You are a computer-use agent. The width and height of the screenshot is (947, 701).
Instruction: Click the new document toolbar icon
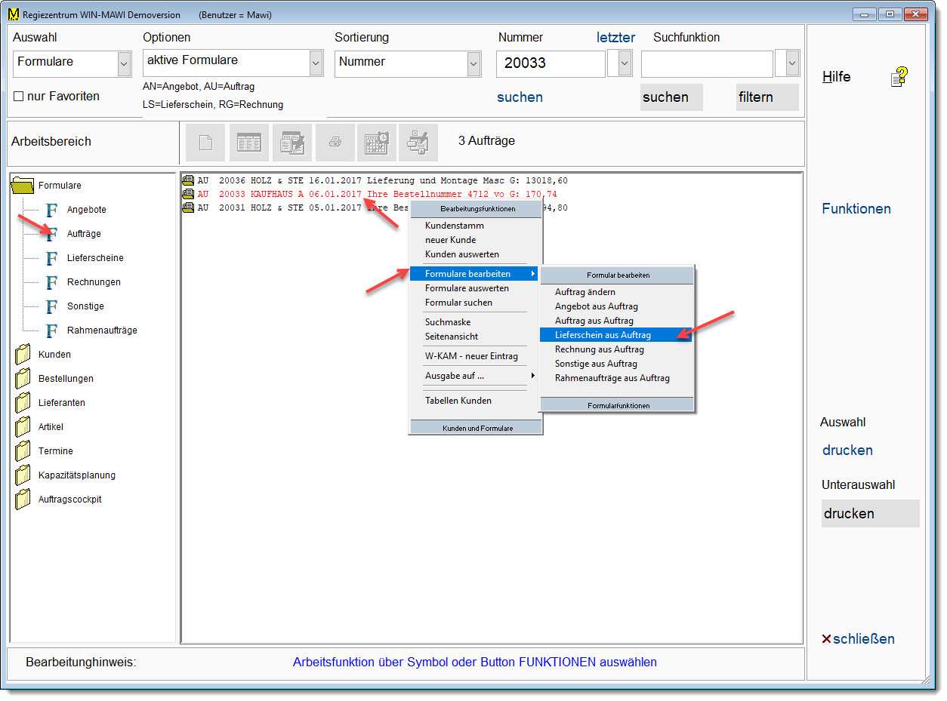(205, 143)
